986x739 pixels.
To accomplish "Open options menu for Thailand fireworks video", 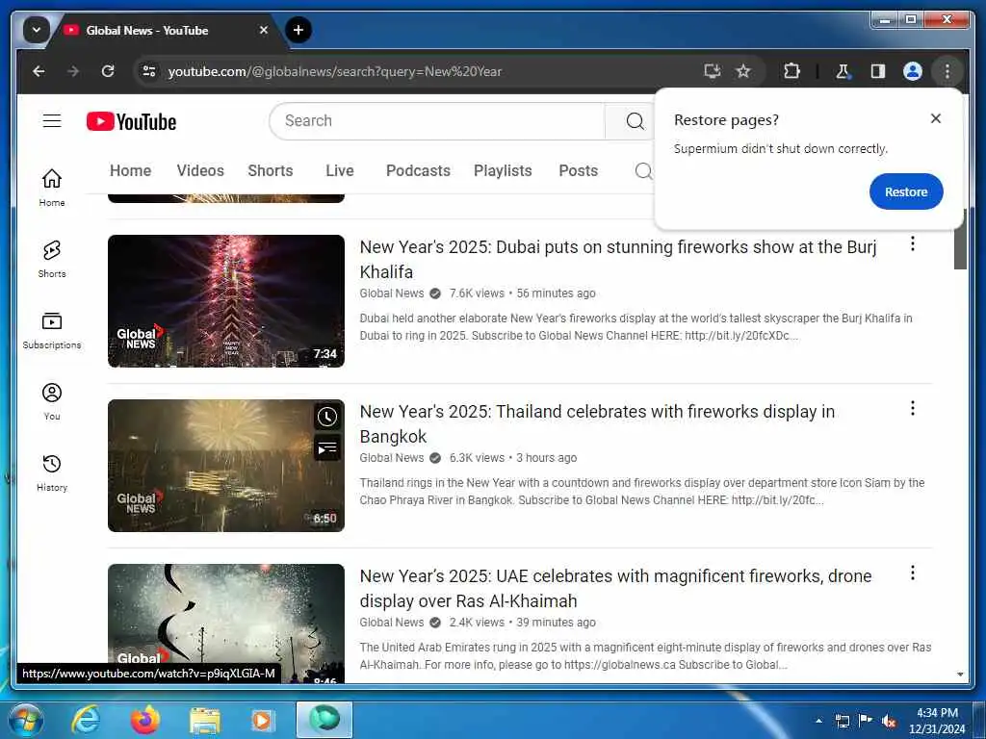I will pos(913,408).
